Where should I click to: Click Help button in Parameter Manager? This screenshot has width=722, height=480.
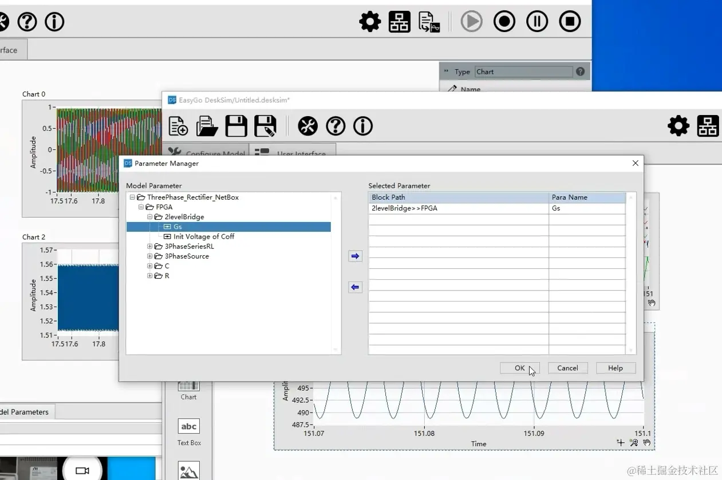tap(616, 368)
